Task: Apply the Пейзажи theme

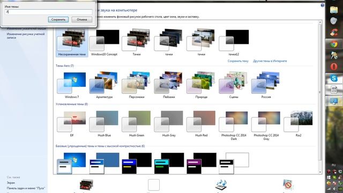Action: pyautogui.click(x=169, y=85)
